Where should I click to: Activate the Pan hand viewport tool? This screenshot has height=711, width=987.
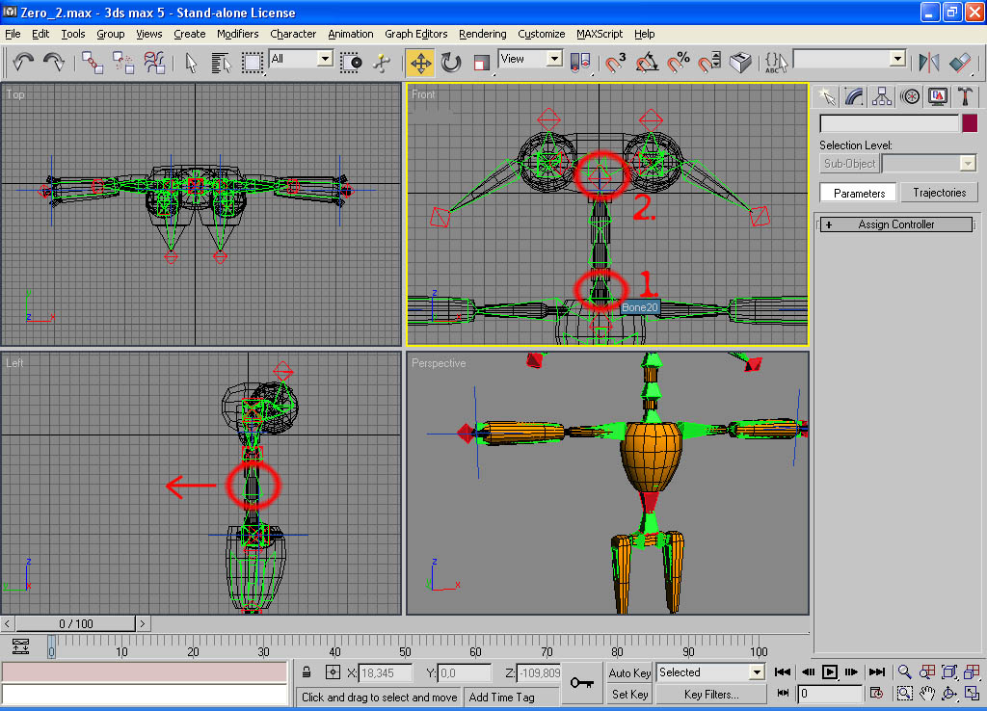pos(927,693)
